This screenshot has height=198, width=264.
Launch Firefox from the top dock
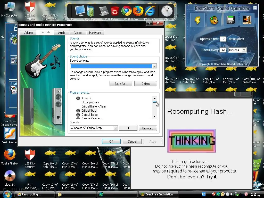pyautogui.click(x=138, y=11)
